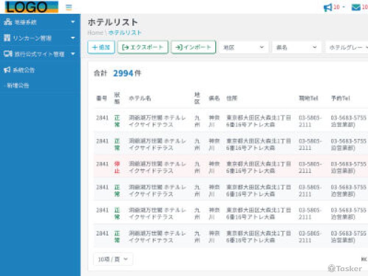
Task: Click the 現地Tel column header
Action: tap(308, 98)
